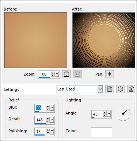Decrease Detail value with down arrow
Screen dimensions: 137x141
point(48,121)
